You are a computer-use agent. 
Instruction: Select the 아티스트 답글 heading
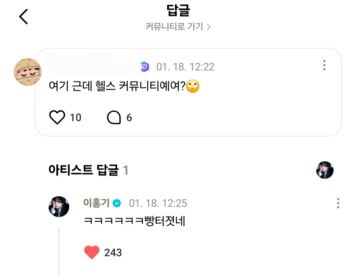(83, 170)
